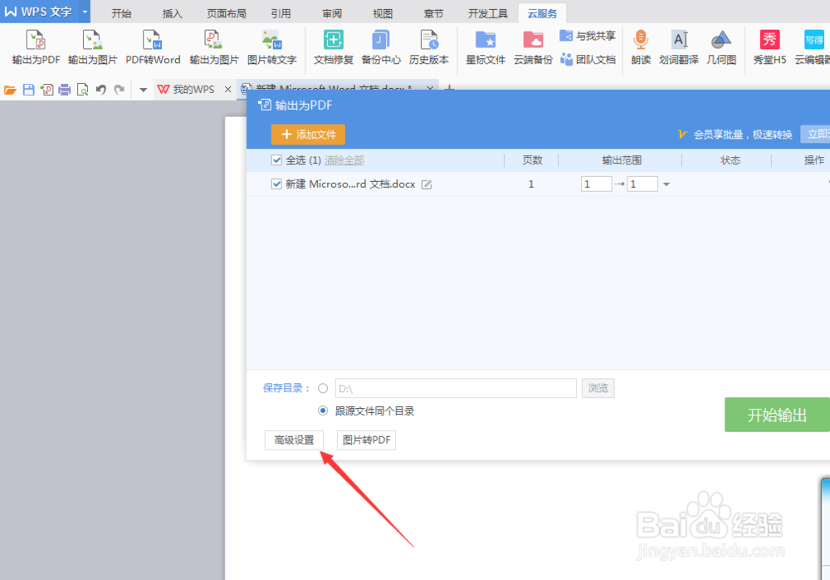This screenshot has width=830, height=580.
Task: Click the 浏览 browse button
Action: [x=598, y=388]
